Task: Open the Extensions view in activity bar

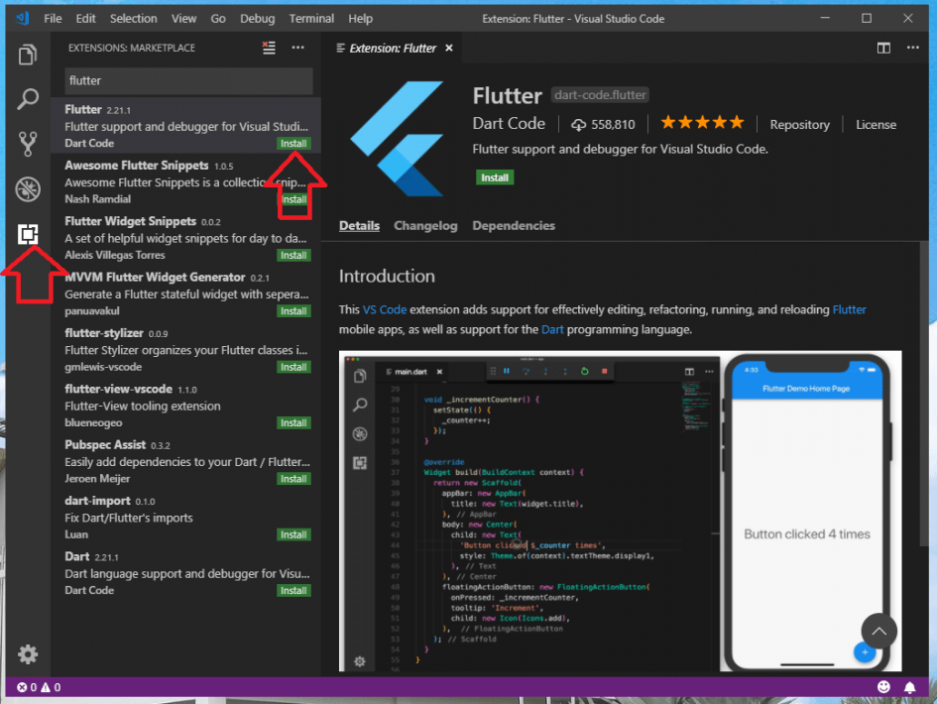Action: [28, 234]
